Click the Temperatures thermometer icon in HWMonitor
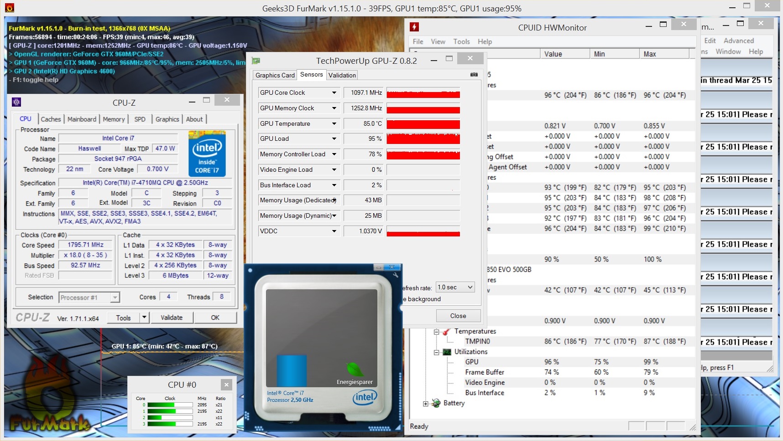The width and height of the screenshot is (783, 441). [447, 331]
